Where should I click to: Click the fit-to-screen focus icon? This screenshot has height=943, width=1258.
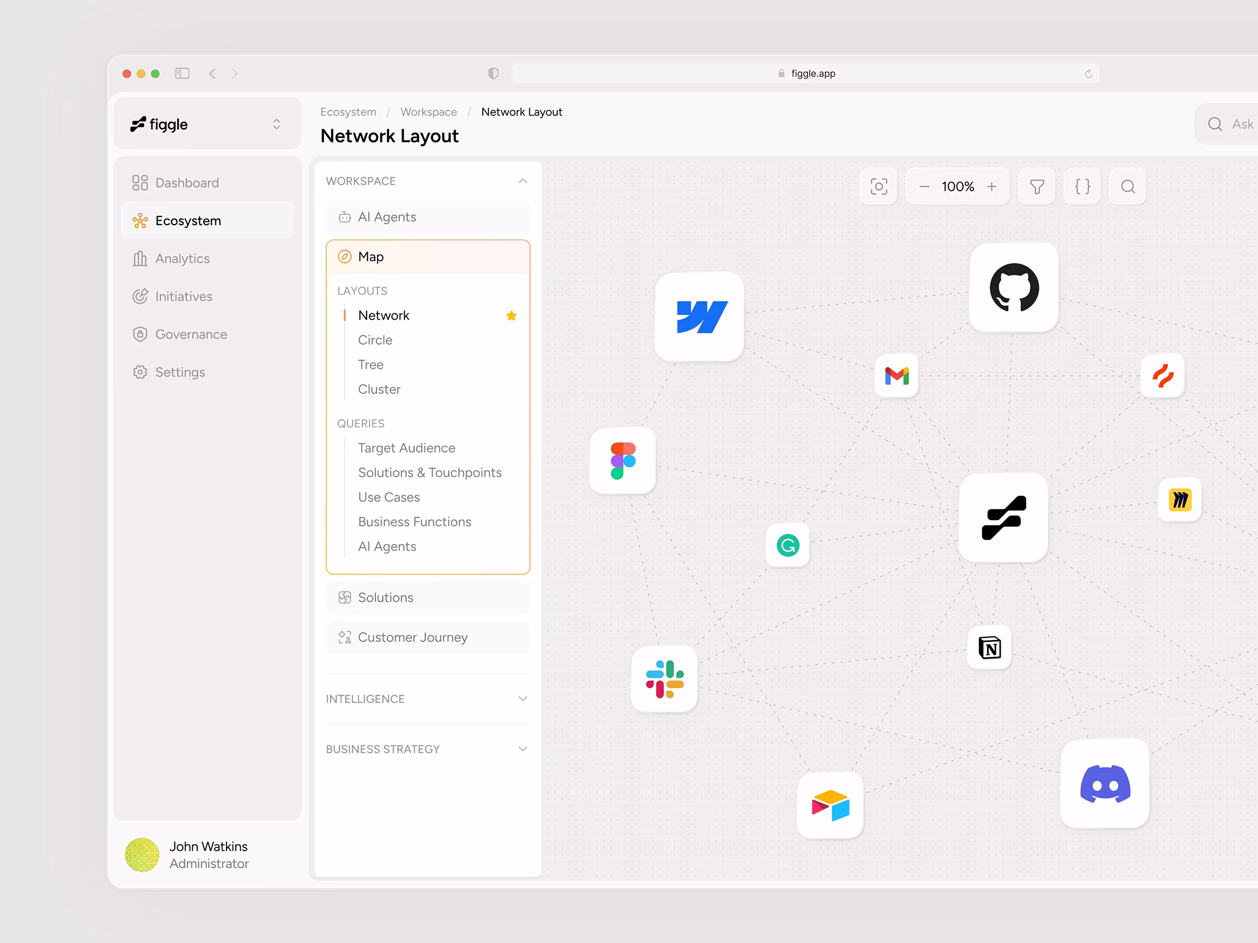[x=879, y=187]
